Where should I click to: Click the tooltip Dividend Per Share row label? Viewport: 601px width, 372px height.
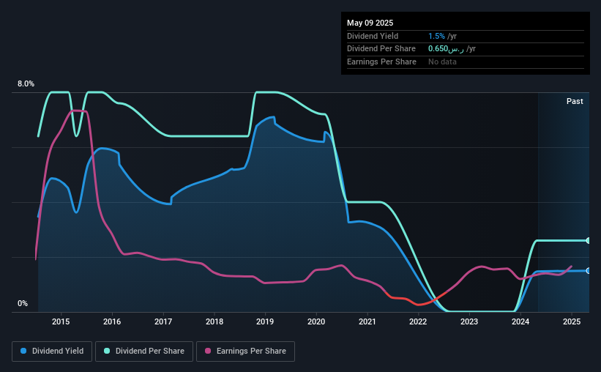click(x=381, y=49)
